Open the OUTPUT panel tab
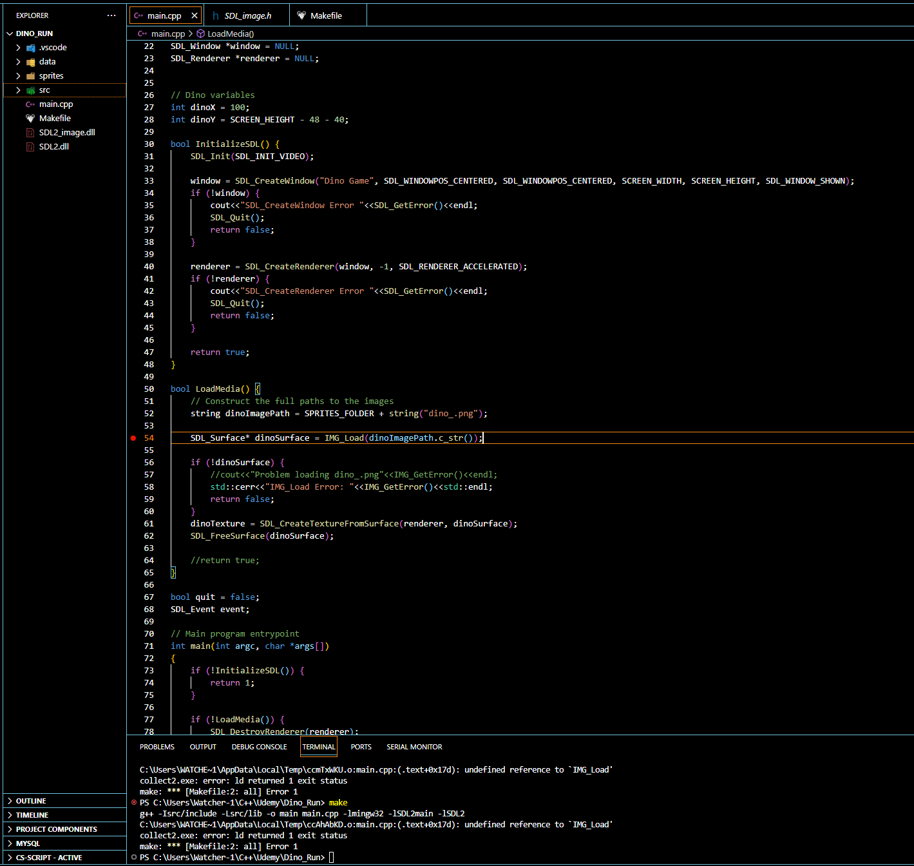The width and height of the screenshot is (914, 866). click(x=203, y=747)
